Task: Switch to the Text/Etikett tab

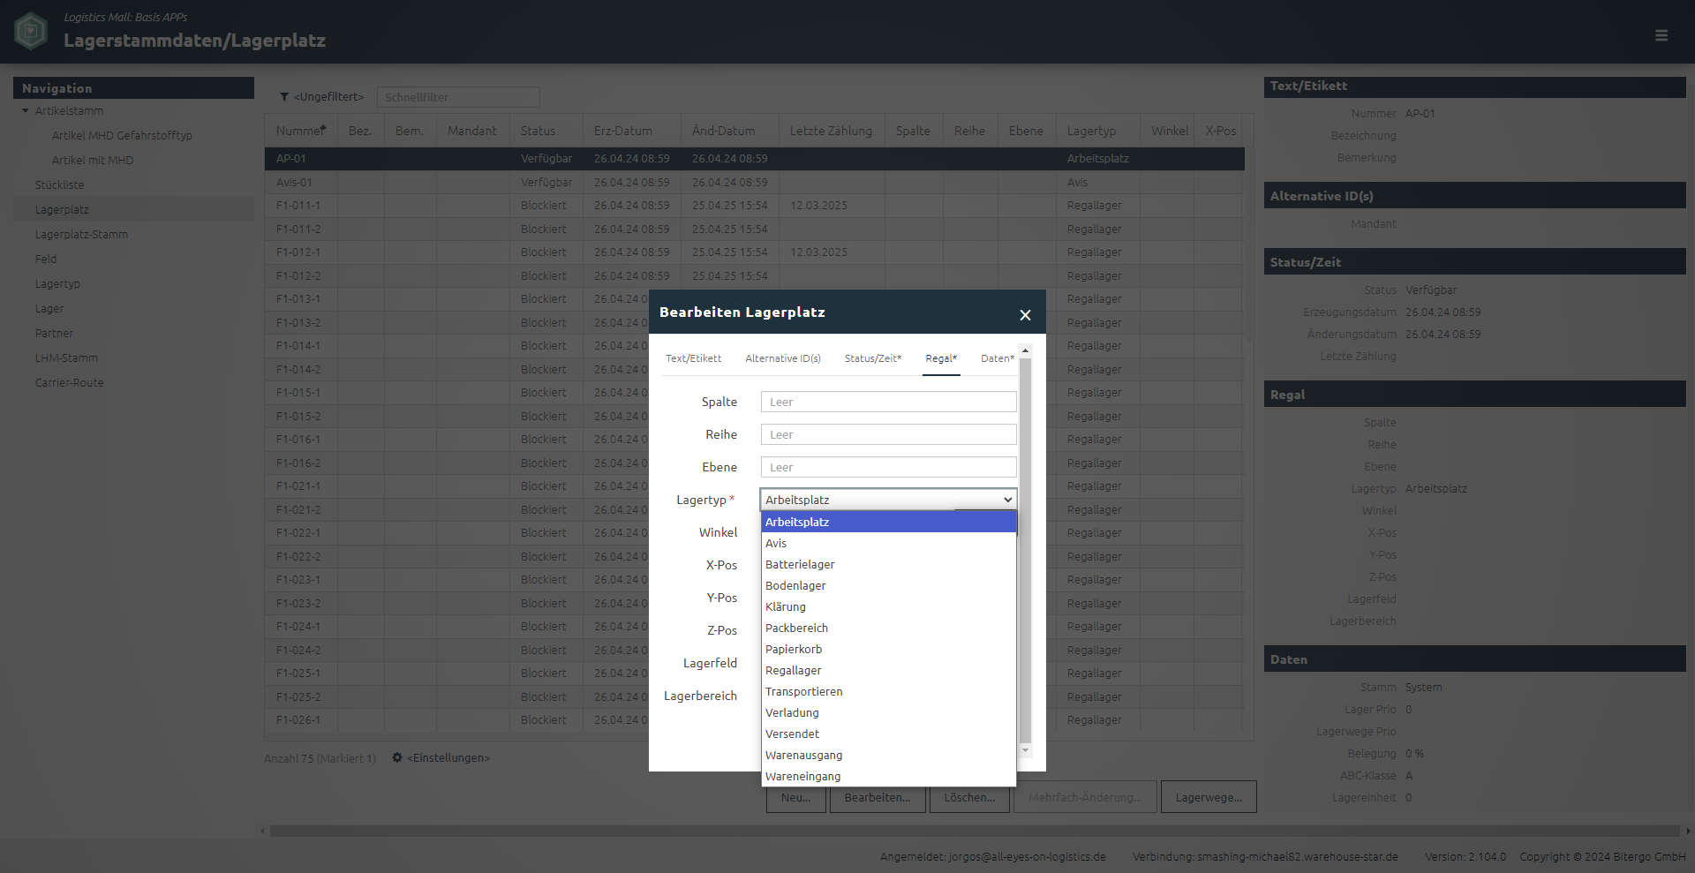Action: 693,358
